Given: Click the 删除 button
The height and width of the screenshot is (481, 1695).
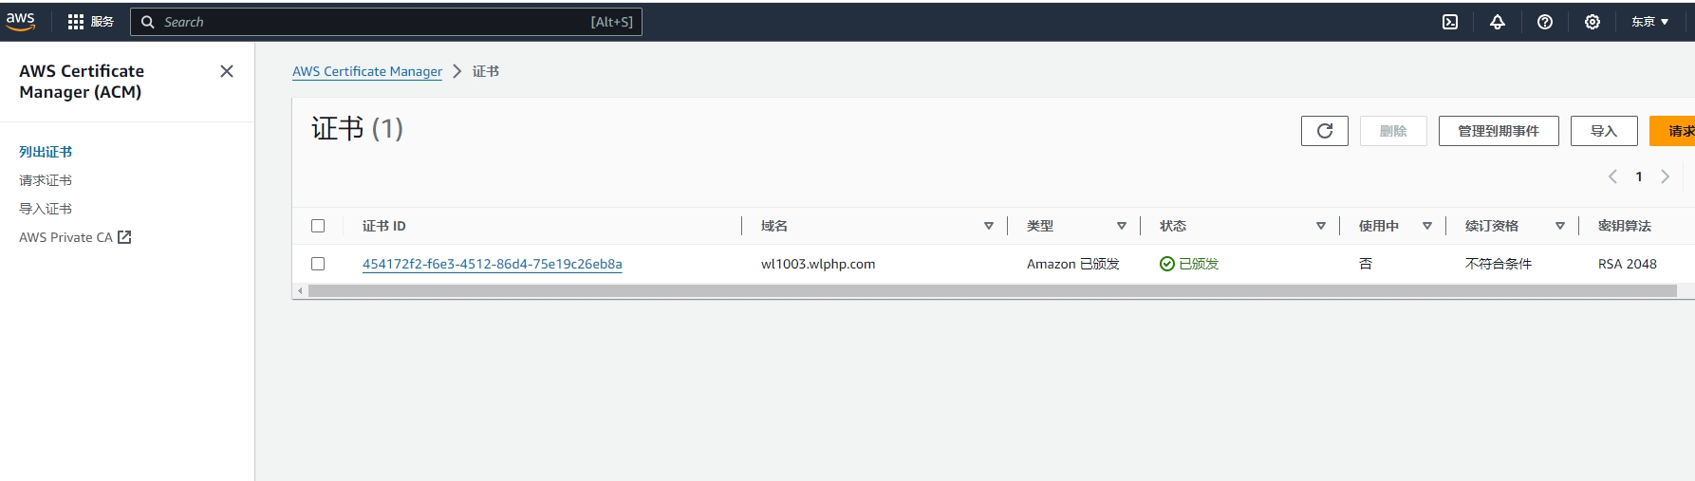Looking at the screenshot, I should tap(1393, 131).
